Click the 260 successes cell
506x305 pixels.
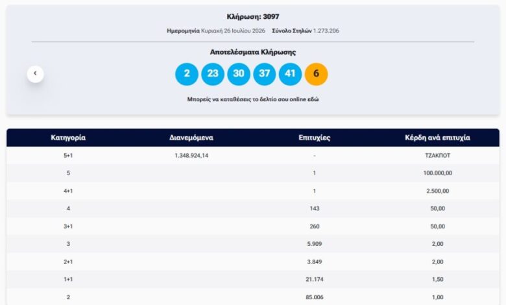pos(315,226)
